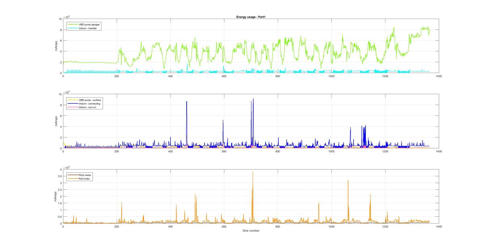Click the '2.5' y-axis tick in the Roll motor plot
Image resolution: width=485 pixels, height=251 pixels.
click(60, 190)
